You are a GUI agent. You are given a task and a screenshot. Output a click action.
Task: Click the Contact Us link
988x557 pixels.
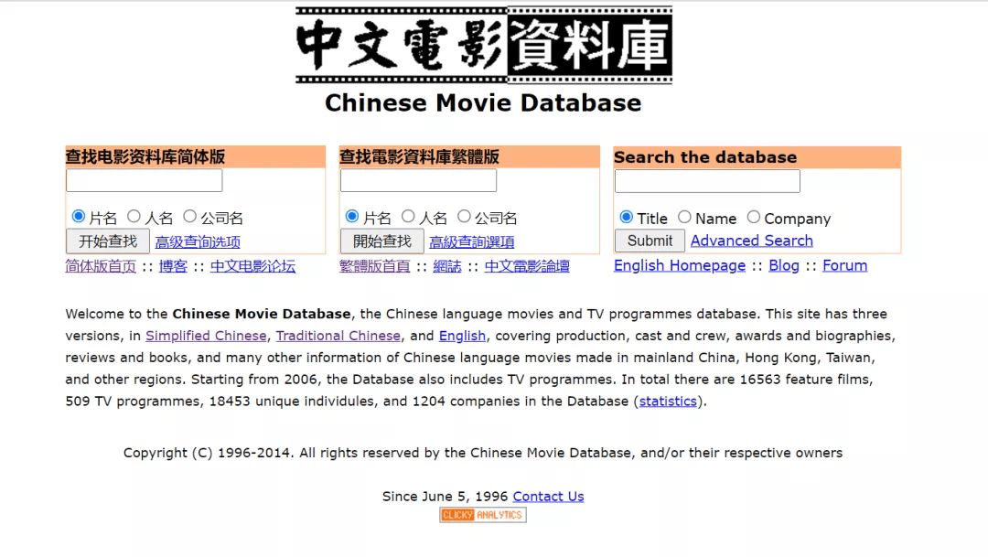pyautogui.click(x=548, y=497)
